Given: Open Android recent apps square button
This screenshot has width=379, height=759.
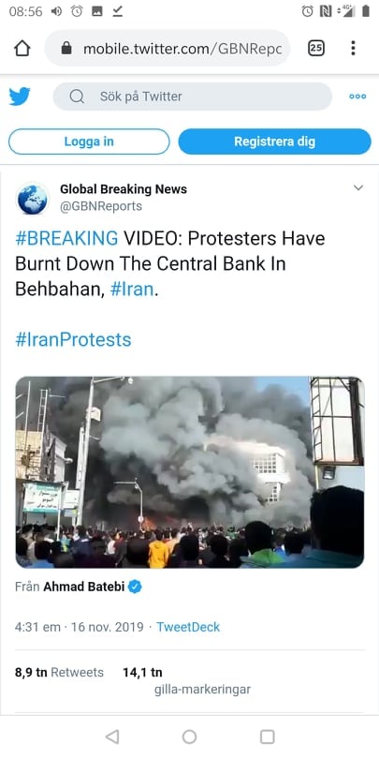Looking at the screenshot, I should click(x=267, y=737).
